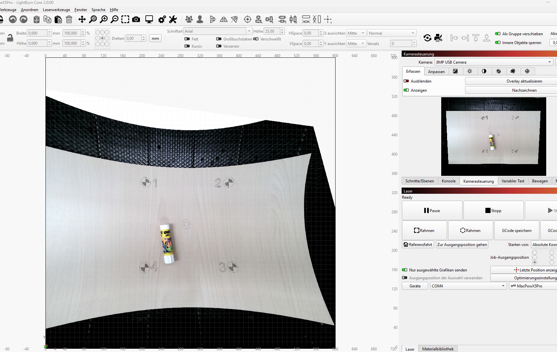Toggle Nur ausgewählte Grafiken senden

tap(406, 270)
